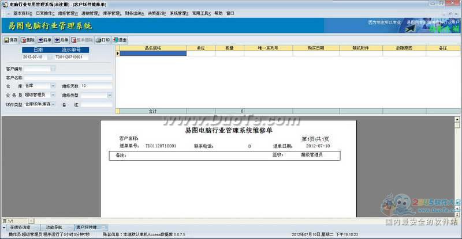
Task: Click 超级管理员 signature in print preview
Action: point(312,154)
